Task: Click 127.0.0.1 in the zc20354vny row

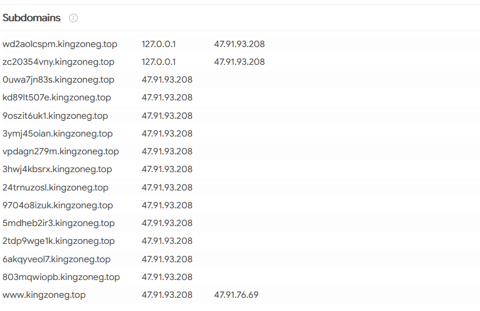Action: pos(159,62)
